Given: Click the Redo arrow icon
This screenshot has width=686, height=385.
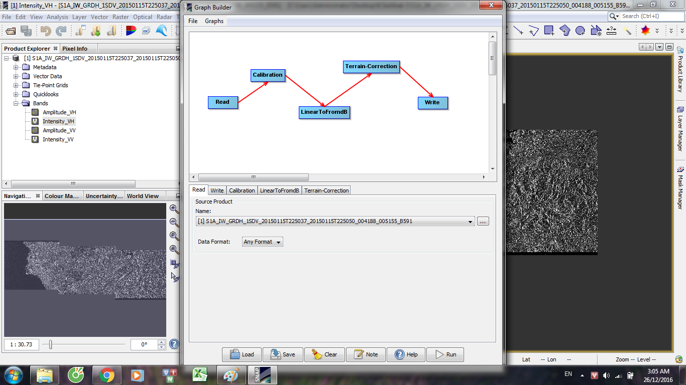Looking at the screenshot, I should (x=61, y=31).
